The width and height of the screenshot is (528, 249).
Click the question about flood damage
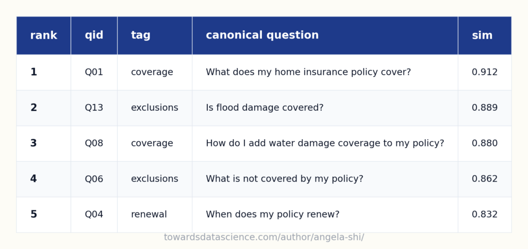click(265, 108)
